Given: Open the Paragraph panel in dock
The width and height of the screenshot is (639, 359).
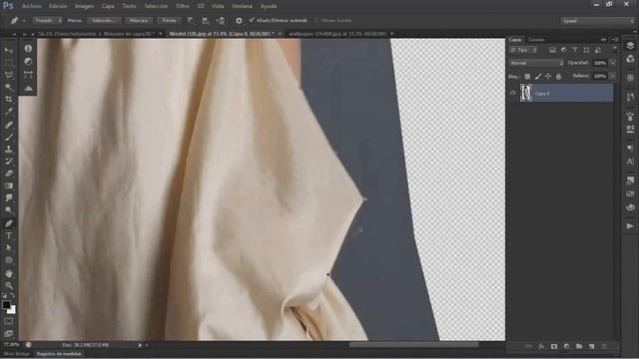Looking at the screenshot, I should click(x=630, y=148).
